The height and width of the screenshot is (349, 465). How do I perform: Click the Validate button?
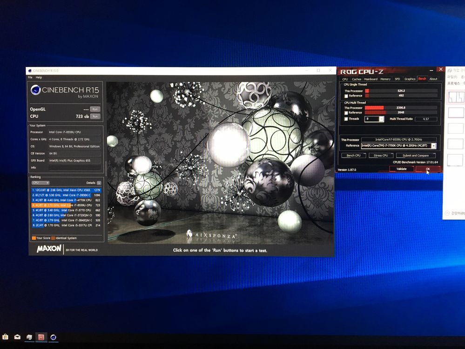(401, 169)
